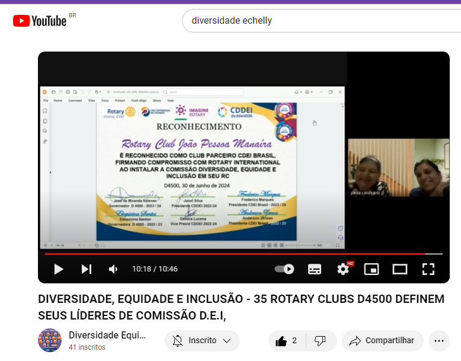Like the video with thumbs up
The height and width of the screenshot is (361, 461).
288,341
